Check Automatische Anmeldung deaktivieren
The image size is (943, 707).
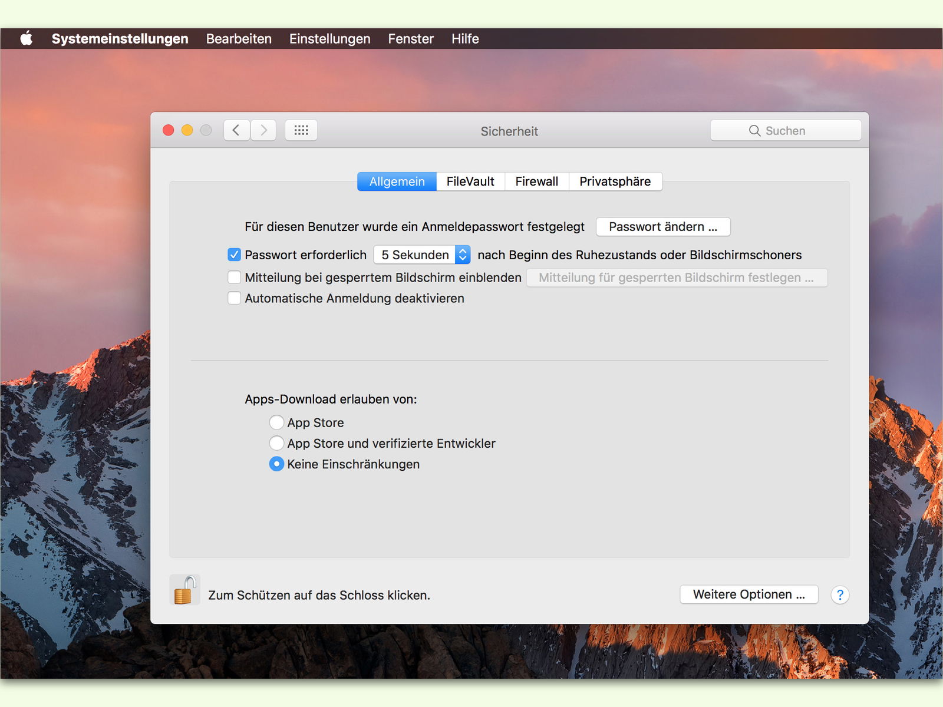tap(234, 298)
